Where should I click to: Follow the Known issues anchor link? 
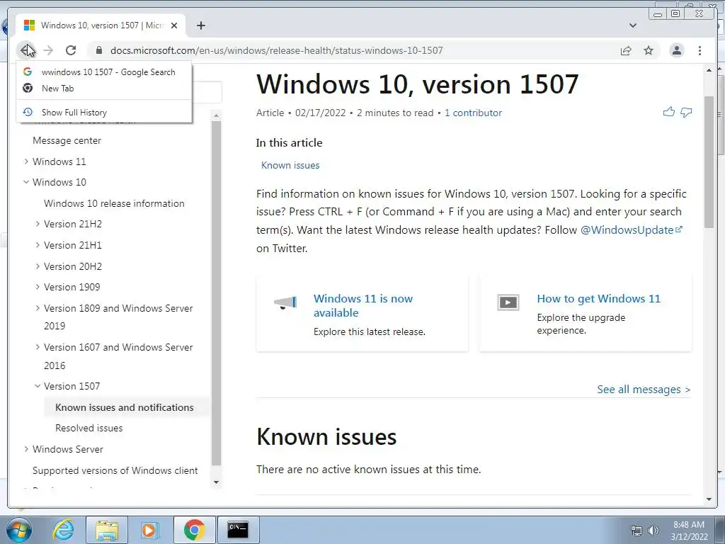(x=290, y=166)
